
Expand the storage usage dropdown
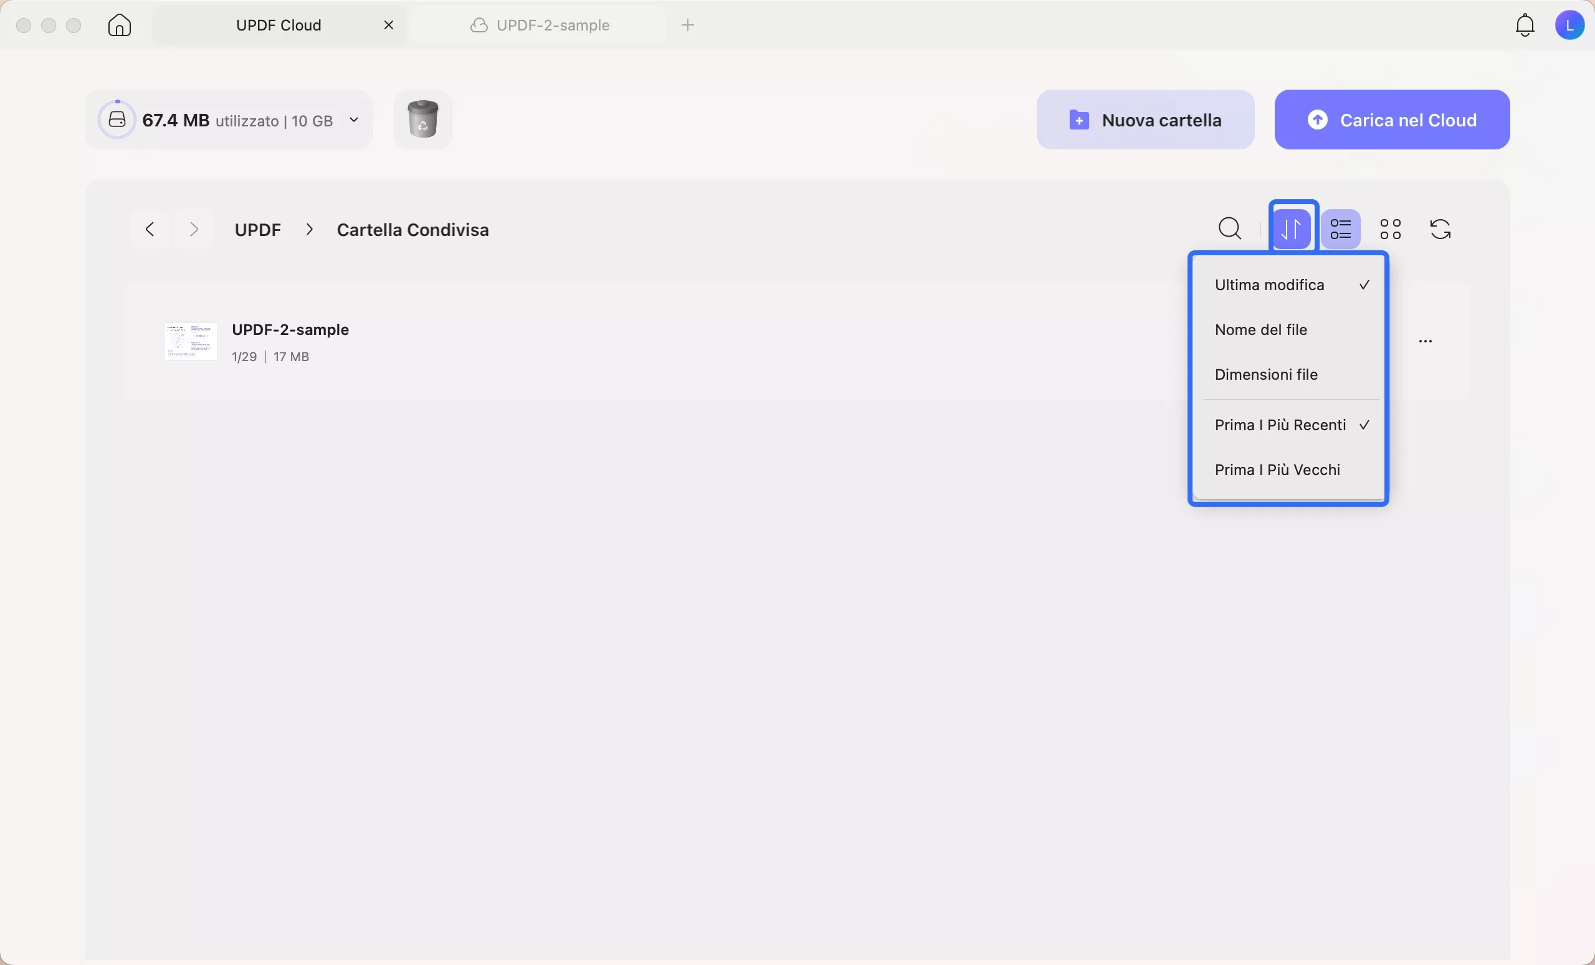click(353, 120)
